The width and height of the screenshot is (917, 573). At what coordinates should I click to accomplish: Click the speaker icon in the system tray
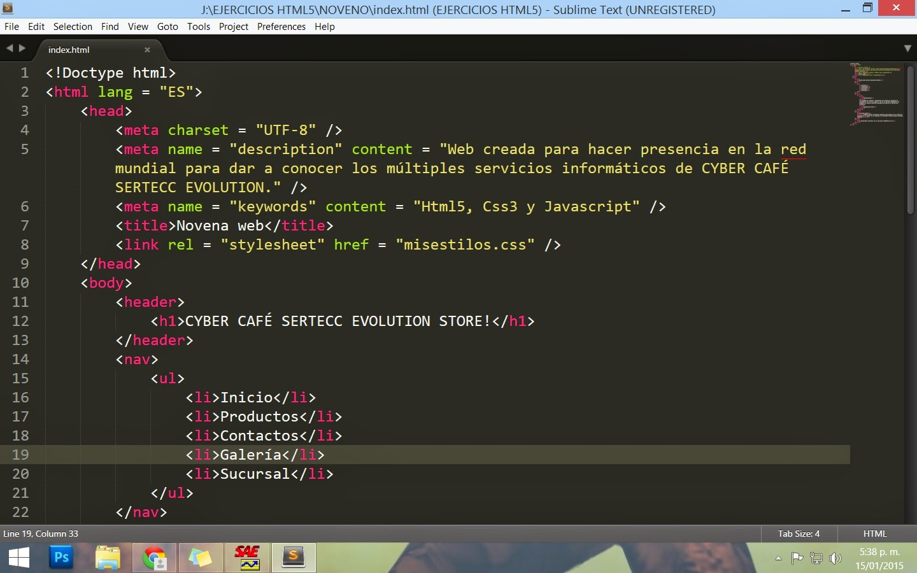tap(835, 559)
